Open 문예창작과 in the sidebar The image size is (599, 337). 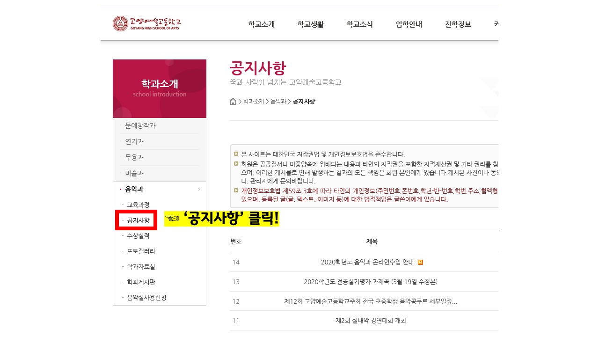pyautogui.click(x=140, y=126)
